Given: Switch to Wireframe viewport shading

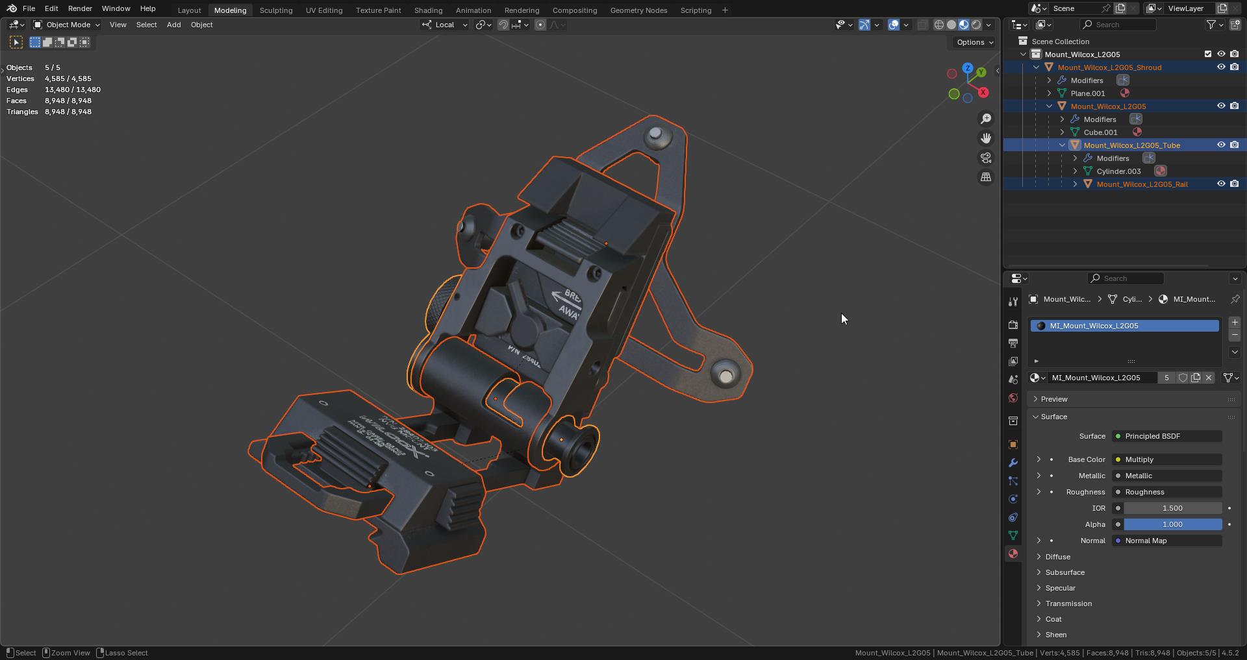Looking at the screenshot, I should point(939,25).
